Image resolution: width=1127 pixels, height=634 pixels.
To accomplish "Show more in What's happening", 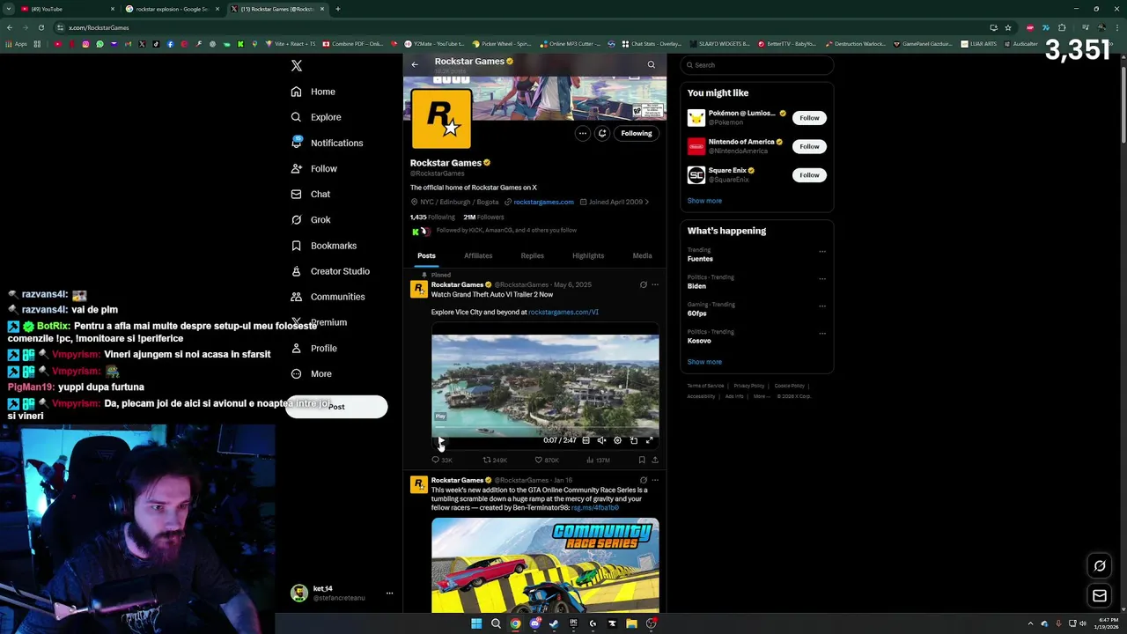I will point(704,362).
